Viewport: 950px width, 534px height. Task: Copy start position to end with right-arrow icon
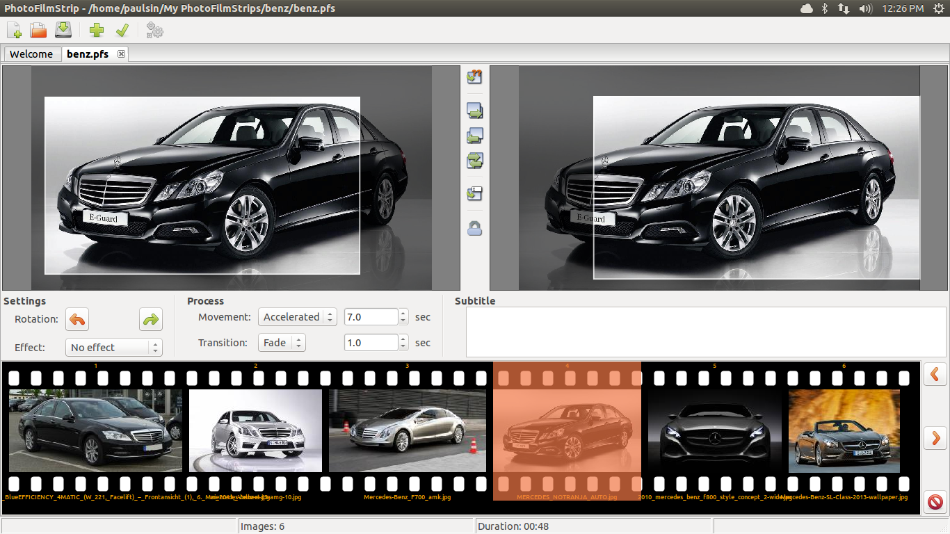point(475,111)
